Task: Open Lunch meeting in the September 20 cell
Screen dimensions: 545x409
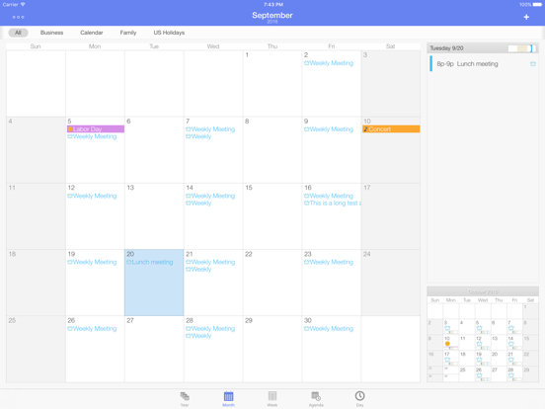Action: pyautogui.click(x=150, y=262)
